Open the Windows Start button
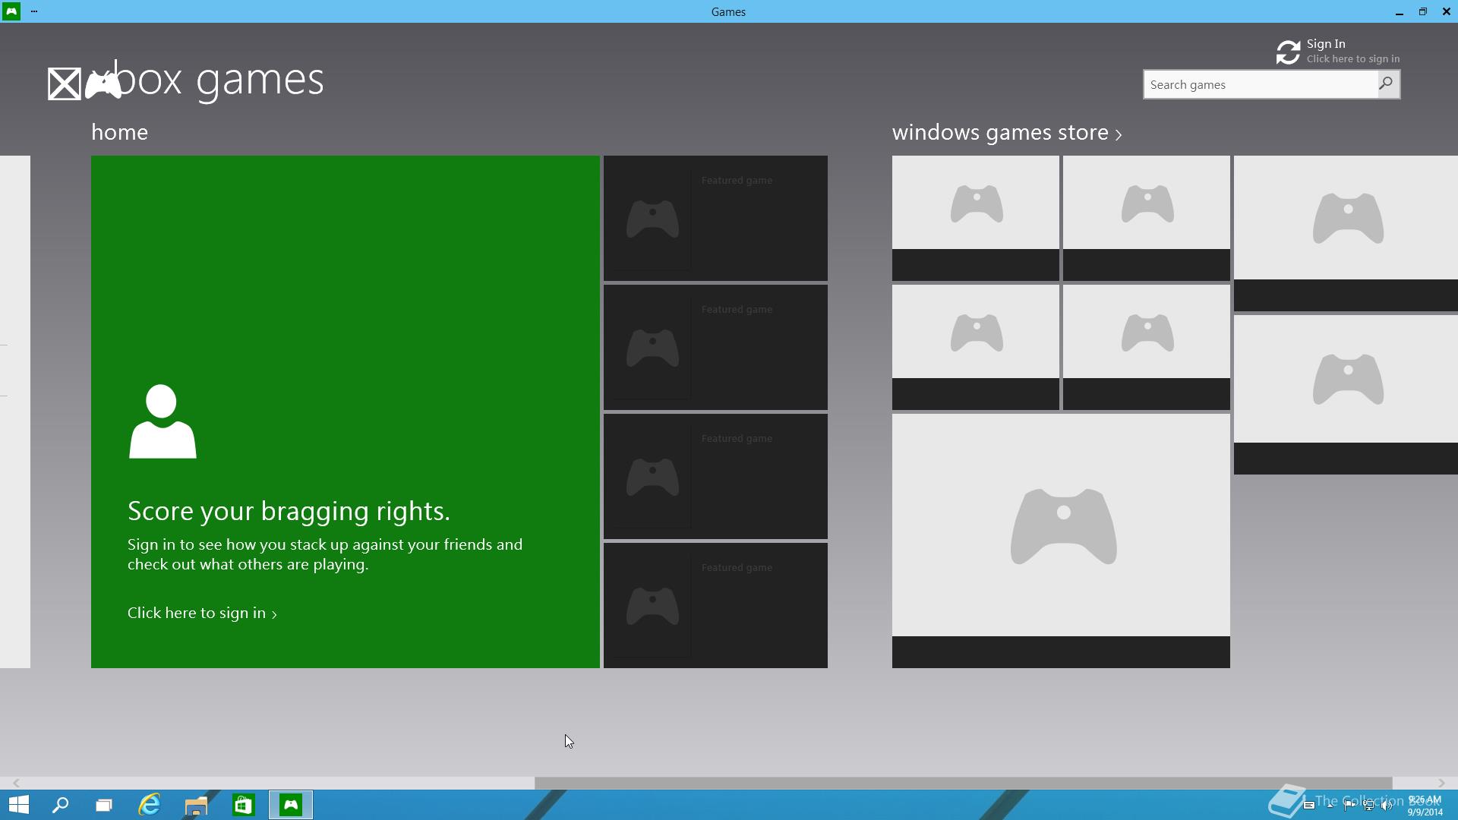 18,805
